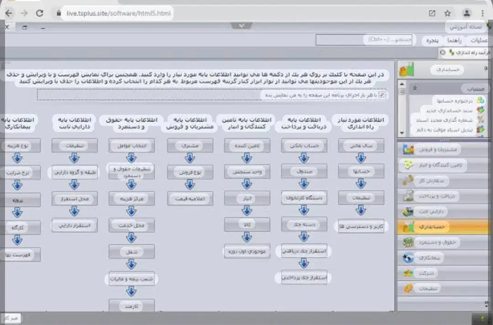Expand the TSplus top dropdown handle

coord(241,26)
